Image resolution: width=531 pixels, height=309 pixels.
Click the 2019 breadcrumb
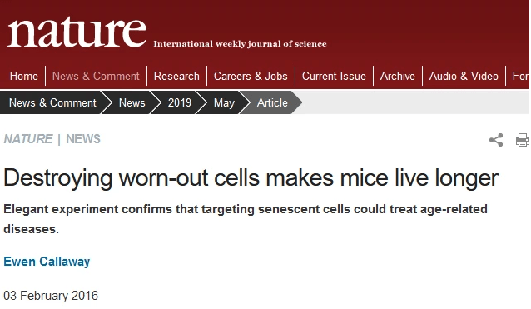(180, 102)
